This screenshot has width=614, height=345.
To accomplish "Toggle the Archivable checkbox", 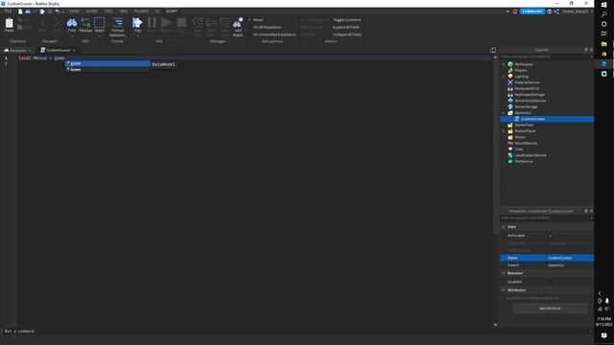I will click(550, 236).
